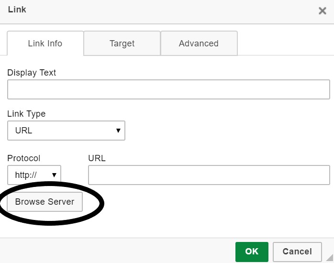Focus the URL text field
This screenshot has width=334, height=263.
click(209, 175)
